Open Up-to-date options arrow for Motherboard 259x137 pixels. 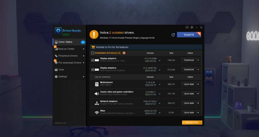[x=198, y=84]
